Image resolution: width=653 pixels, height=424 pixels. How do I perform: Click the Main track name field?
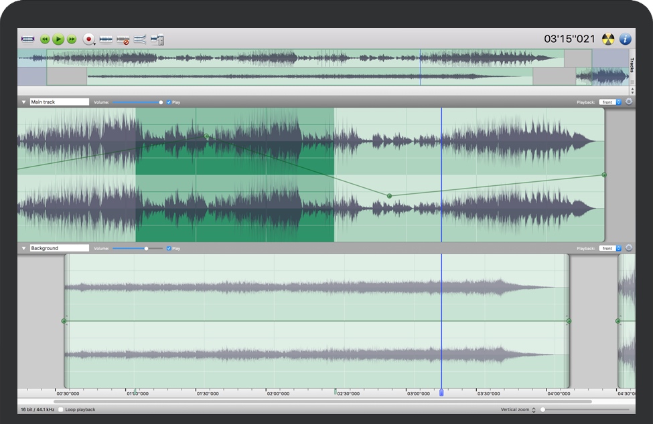pos(59,102)
